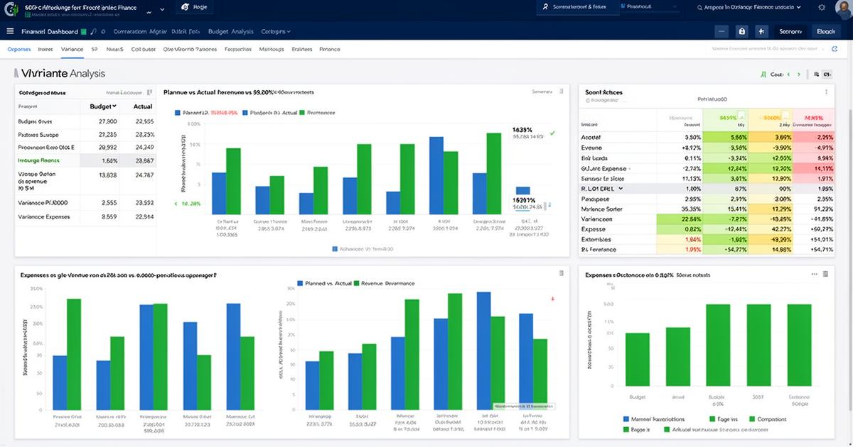Click the green square icon after Dashboard title

pos(84,32)
